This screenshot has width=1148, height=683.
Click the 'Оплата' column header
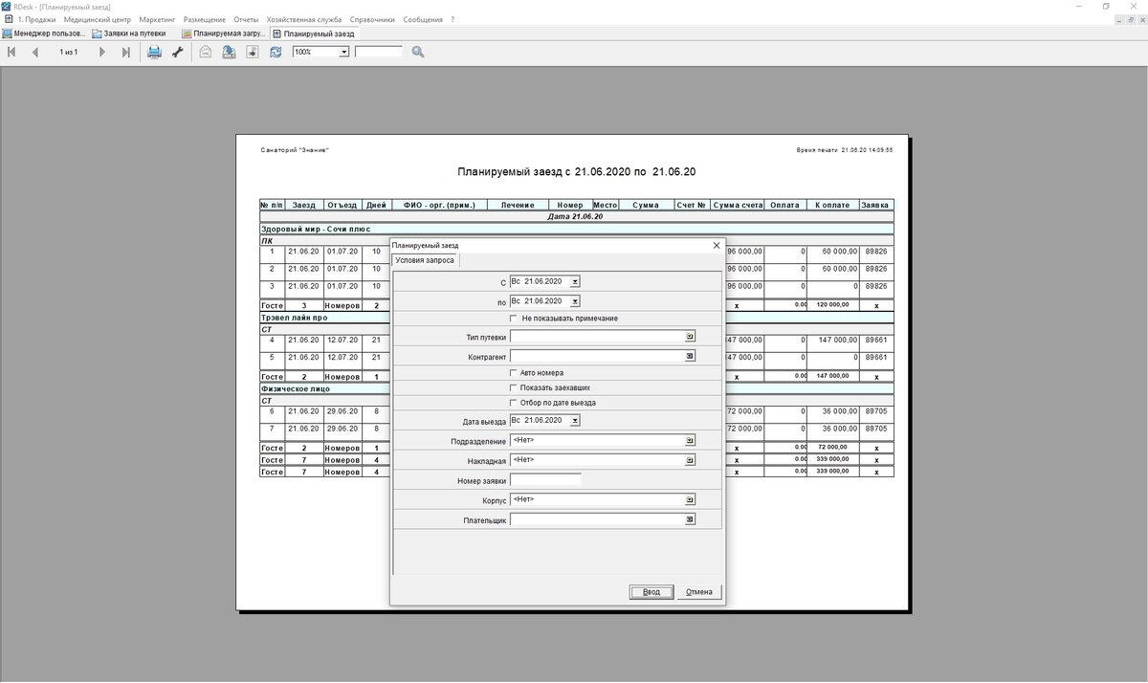tap(785, 205)
